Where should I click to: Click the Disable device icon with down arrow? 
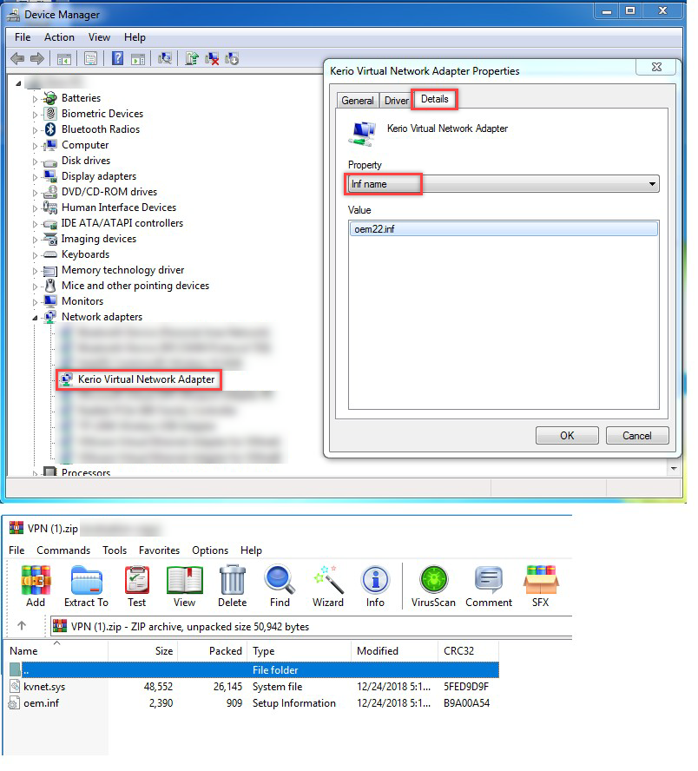[232, 59]
